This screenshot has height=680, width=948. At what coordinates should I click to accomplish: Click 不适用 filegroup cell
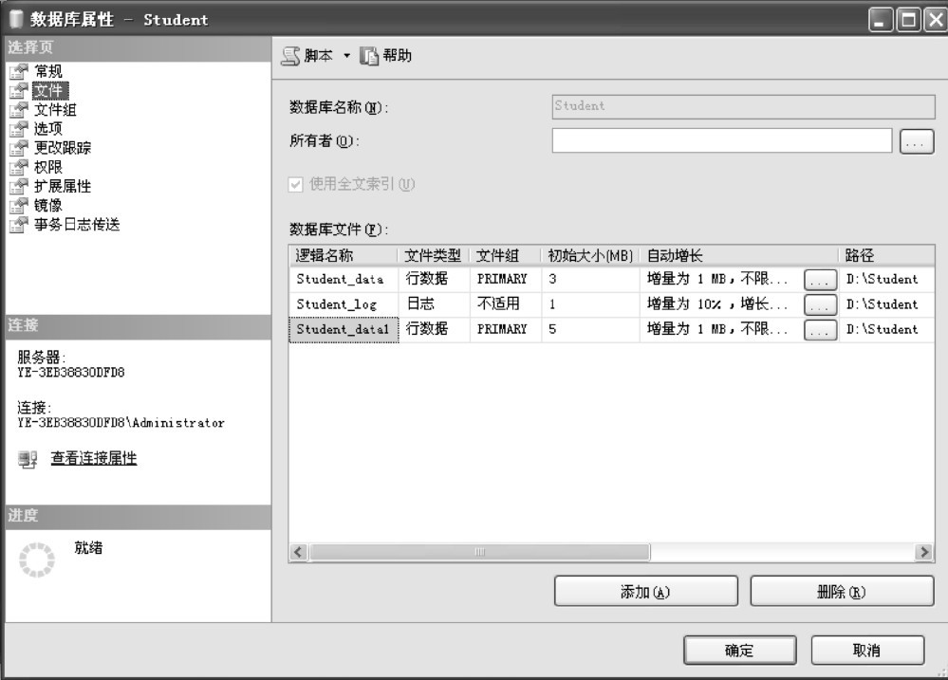(506, 304)
